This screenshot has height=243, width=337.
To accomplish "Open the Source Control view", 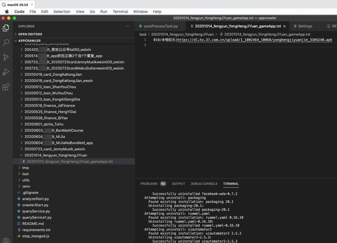I will (x=6, y=57).
